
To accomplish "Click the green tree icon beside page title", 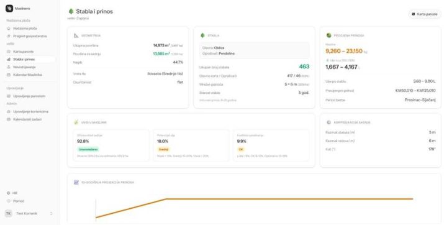I will [71, 11].
